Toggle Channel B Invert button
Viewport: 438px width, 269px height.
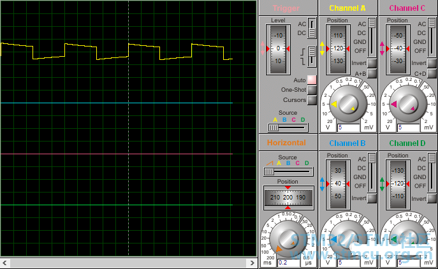(372, 198)
